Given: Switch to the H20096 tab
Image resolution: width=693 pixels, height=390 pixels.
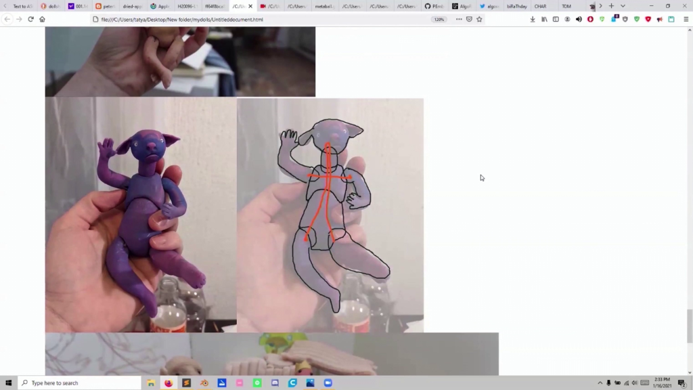Looking at the screenshot, I should (x=187, y=6).
